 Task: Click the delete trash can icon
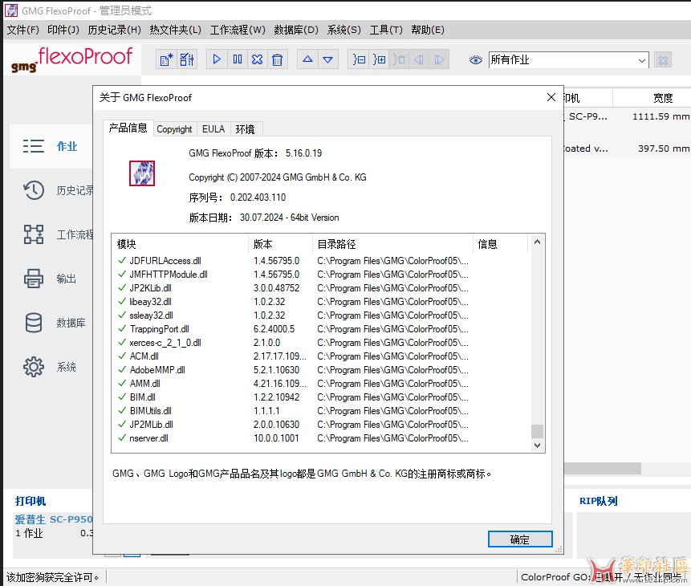(x=277, y=59)
